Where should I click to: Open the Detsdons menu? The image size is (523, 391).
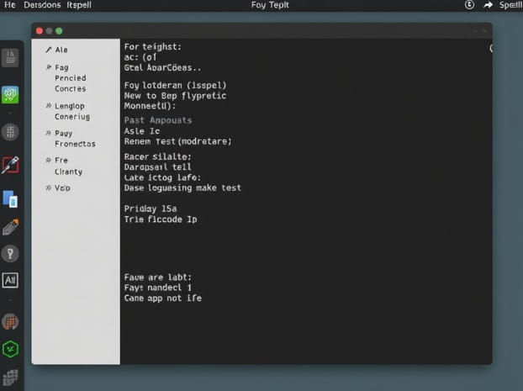[42, 5]
